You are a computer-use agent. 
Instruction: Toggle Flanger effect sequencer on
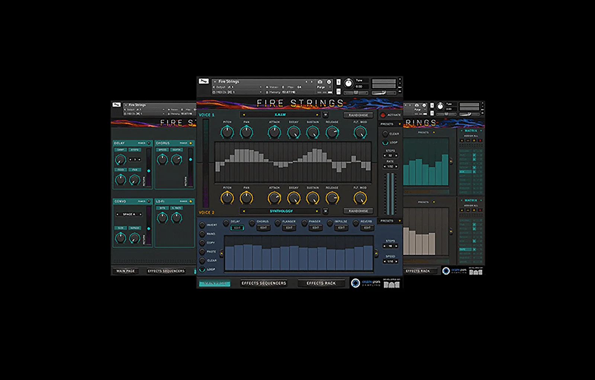[277, 223]
